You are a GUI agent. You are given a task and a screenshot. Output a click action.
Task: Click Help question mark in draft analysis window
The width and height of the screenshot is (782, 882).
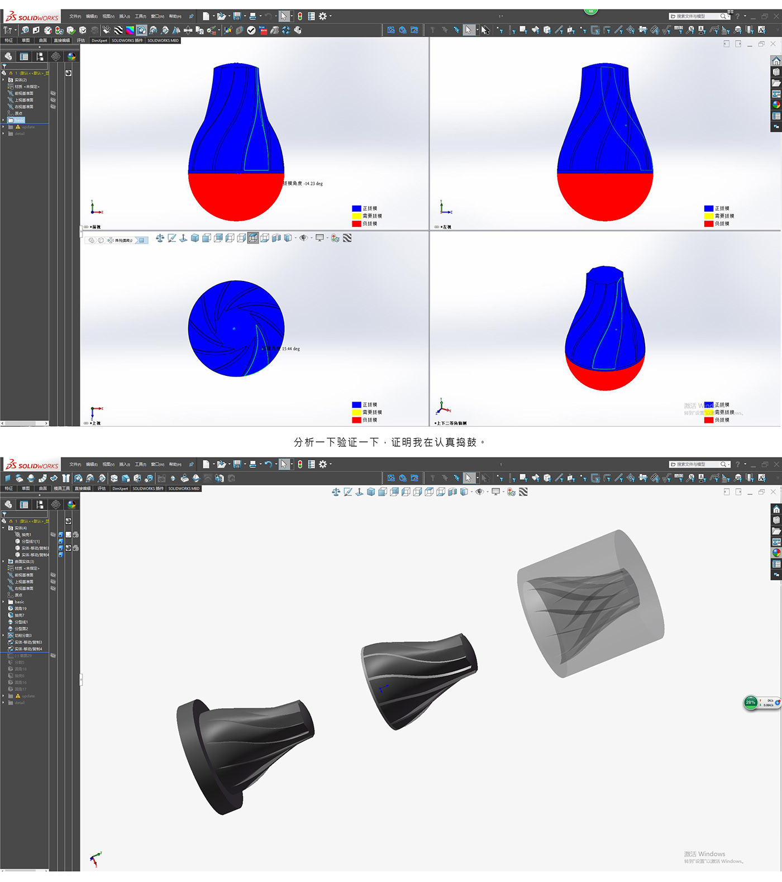point(737,16)
